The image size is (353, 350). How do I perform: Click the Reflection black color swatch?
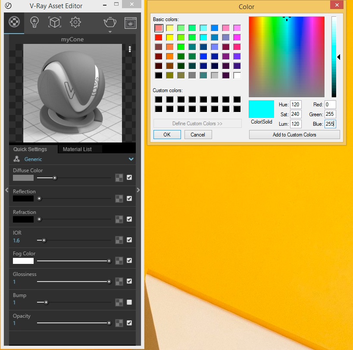(x=23, y=198)
